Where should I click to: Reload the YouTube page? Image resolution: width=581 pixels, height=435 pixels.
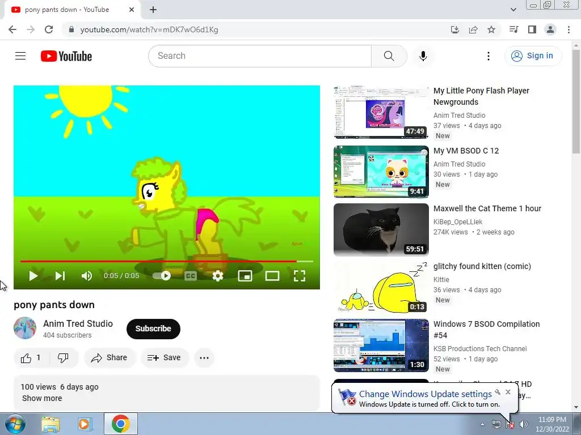[x=49, y=29]
